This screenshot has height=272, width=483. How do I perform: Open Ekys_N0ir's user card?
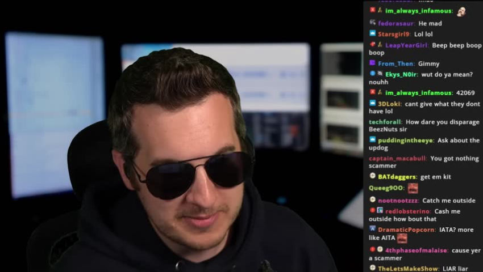401,74
